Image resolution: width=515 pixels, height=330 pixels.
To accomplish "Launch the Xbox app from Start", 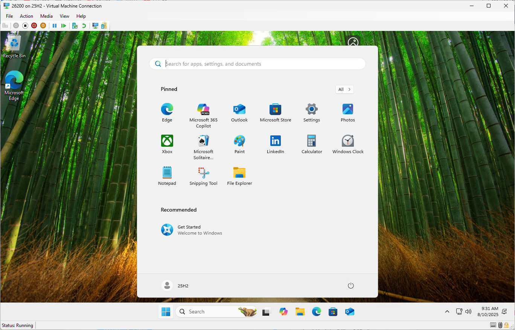I will (167, 144).
